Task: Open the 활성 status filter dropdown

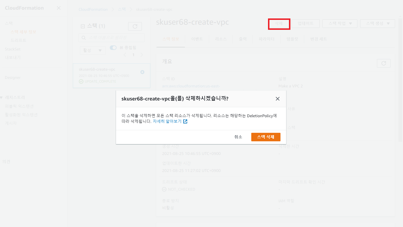Action: (x=93, y=51)
